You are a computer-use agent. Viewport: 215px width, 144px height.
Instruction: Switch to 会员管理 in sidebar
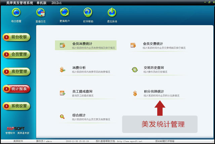(16, 54)
